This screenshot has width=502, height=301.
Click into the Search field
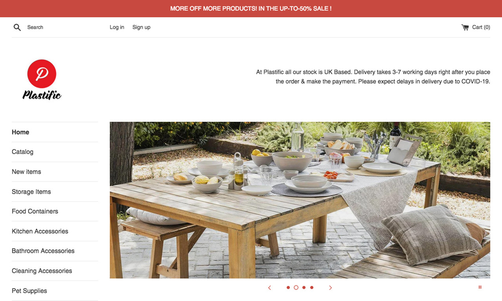pos(58,28)
